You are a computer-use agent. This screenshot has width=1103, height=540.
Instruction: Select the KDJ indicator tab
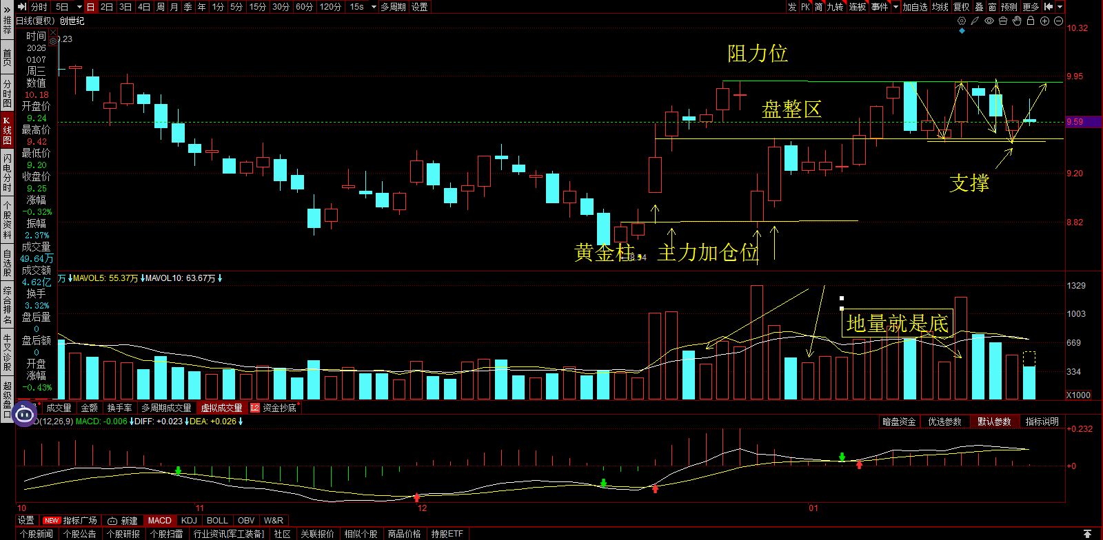189,521
